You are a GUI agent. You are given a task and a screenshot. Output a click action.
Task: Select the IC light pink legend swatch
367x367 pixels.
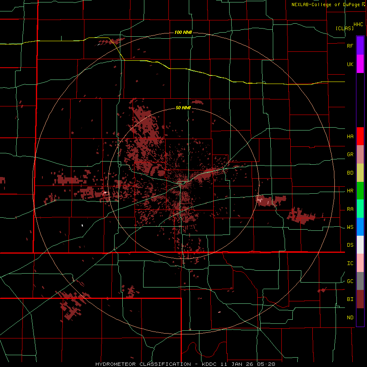[360, 263]
